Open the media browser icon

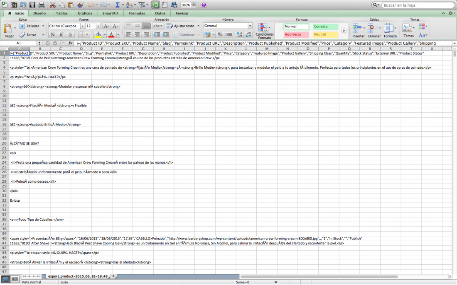point(174,5)
